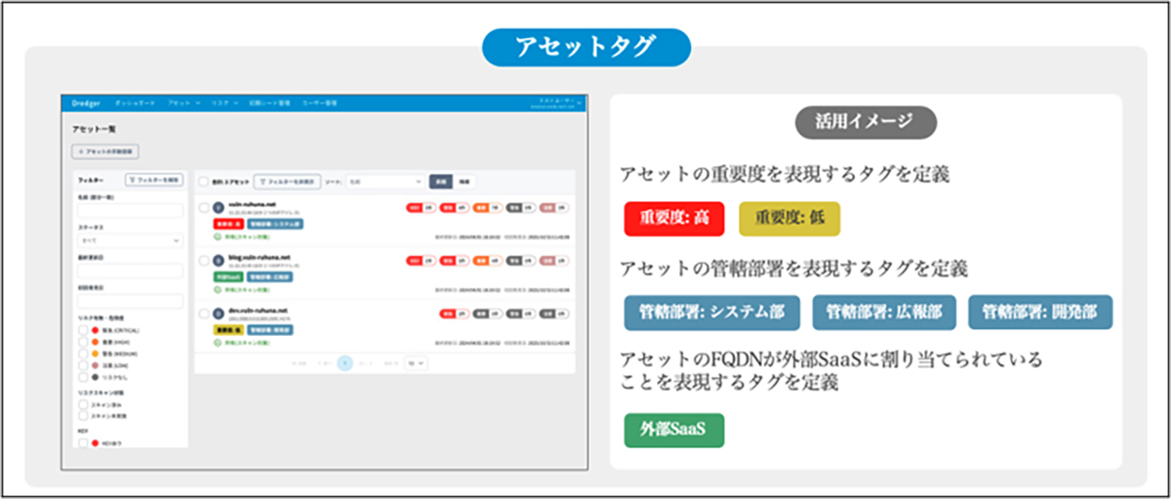The width and height of the screenshot is (1171, 499).
Task: Toggle the select-all assets checkbox
Action: [x=203, y=182]
